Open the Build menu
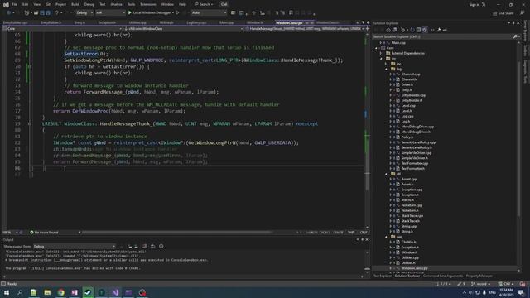 pyautogui.click(x=75, y=4)
